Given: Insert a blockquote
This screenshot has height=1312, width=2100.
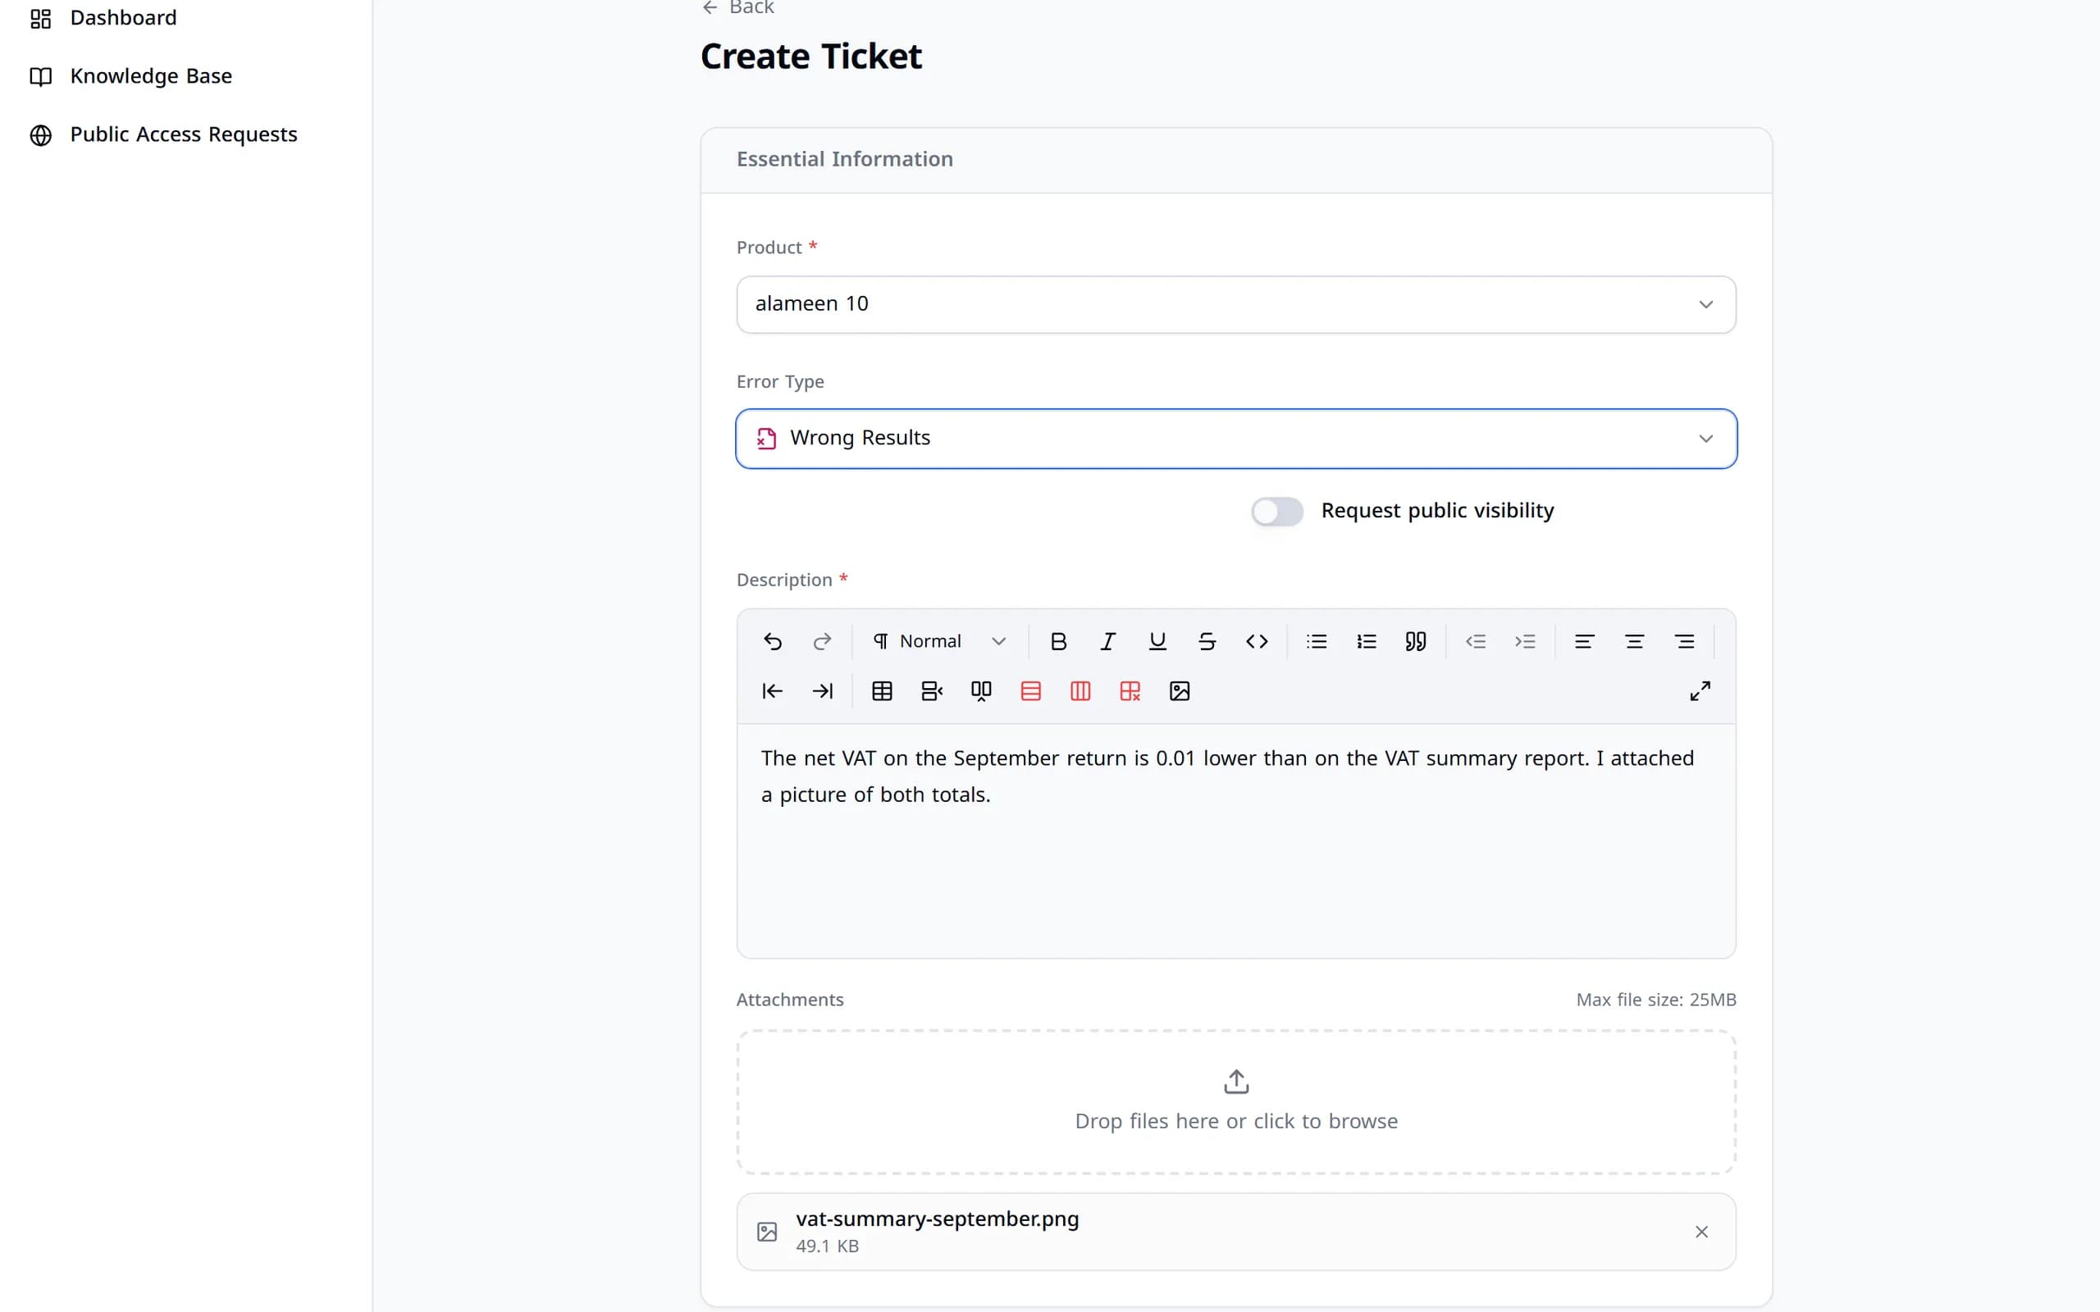Looking at the screenshot, I should click(1415, 641).
